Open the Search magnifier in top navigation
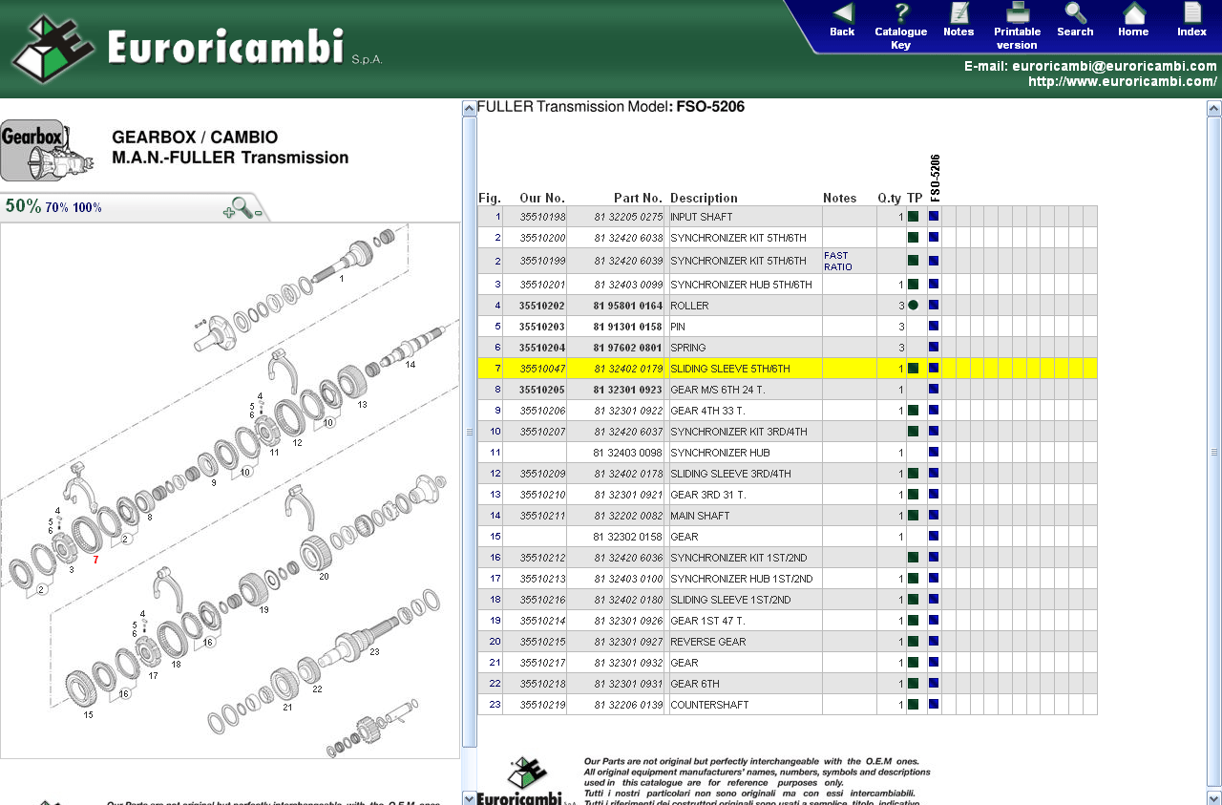This screenshot has width=1222, height=805. (1075, 13)
